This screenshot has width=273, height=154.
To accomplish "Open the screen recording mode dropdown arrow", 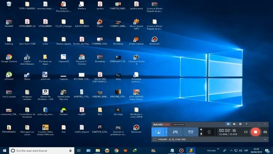I will [x=166, y=132].
